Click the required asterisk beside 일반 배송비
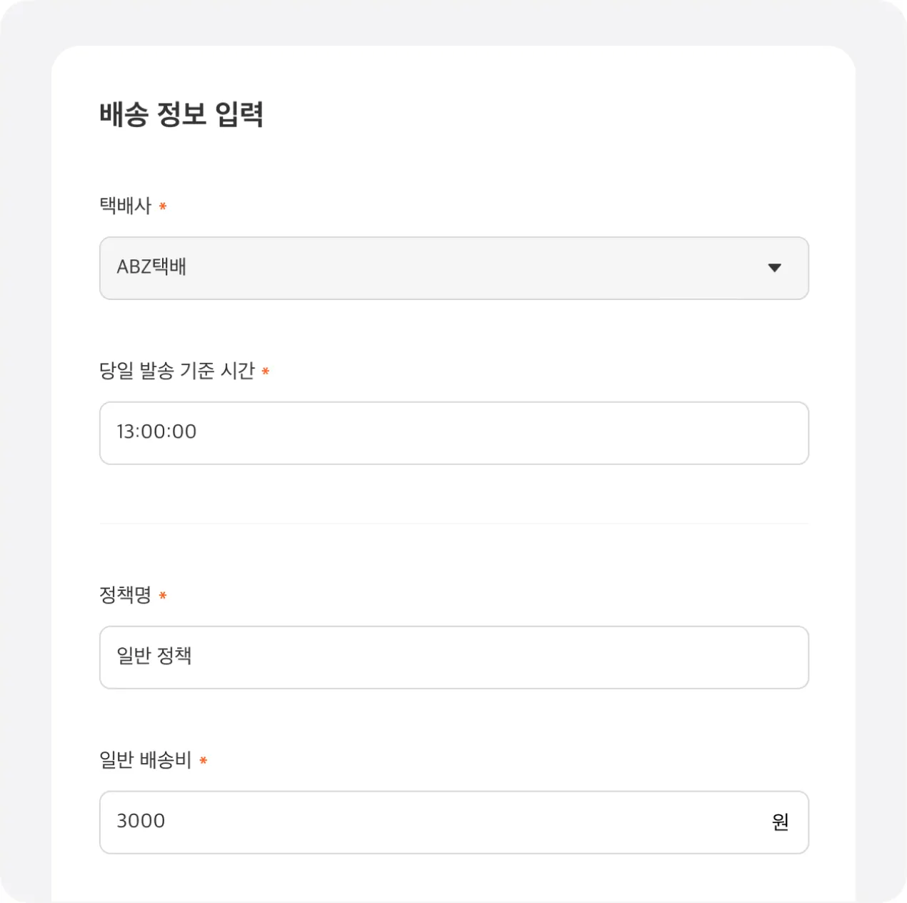Image resolution: width=907 pixels, height=903 pixels. pyautogui.click(x=204, y=761)
